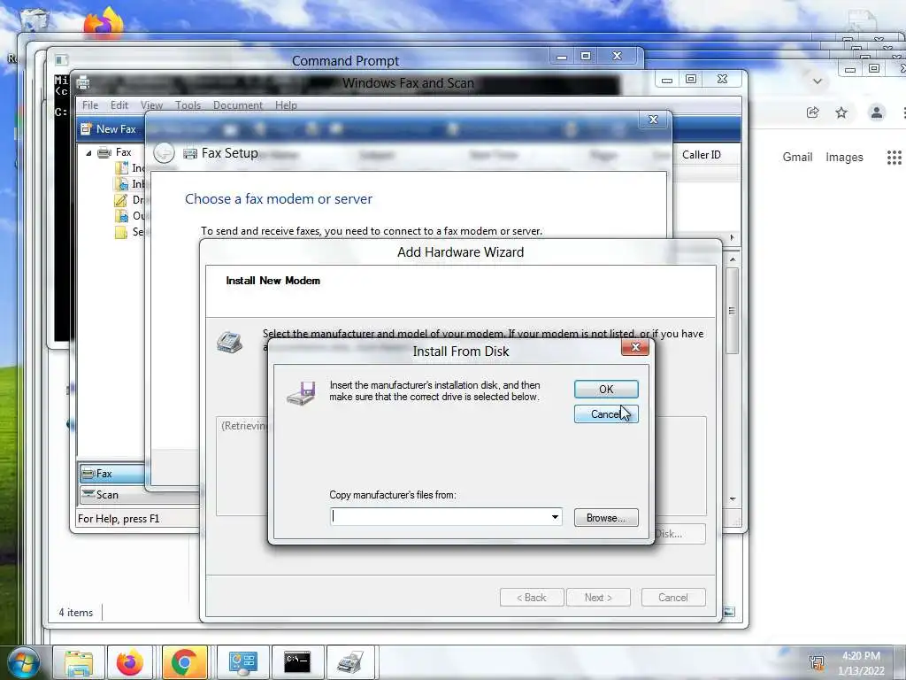Open the Windows Start button

pyautogui.click(x=24, y=662)
